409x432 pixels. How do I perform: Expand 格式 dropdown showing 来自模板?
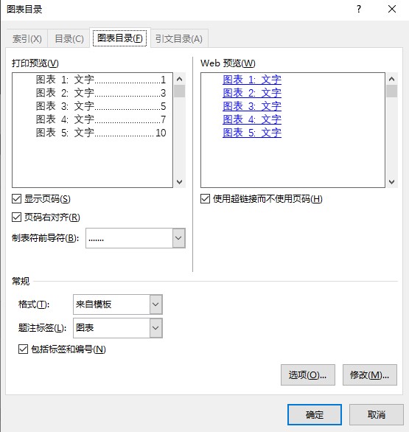click(x=156, y=304)
